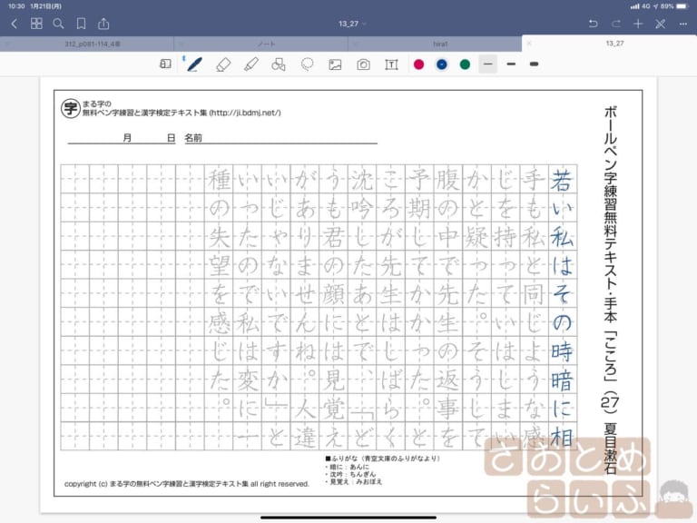The width and height of the screenshot is (697, 523).
Task: Add a new page with plus icon
Action: (638, 24)
